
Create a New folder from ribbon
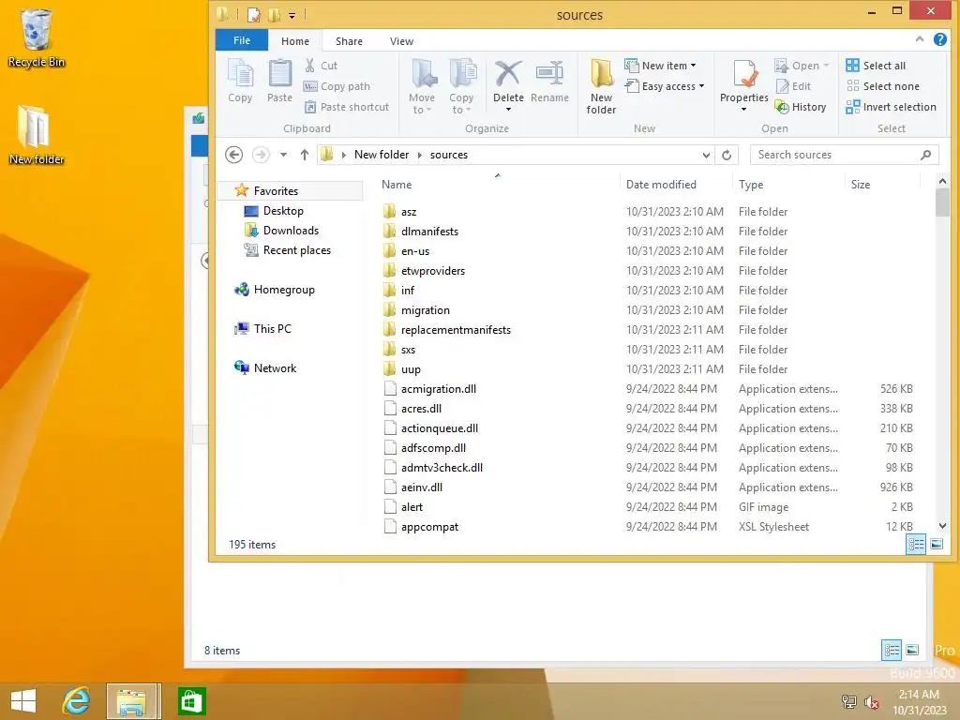tap(601, 86)
